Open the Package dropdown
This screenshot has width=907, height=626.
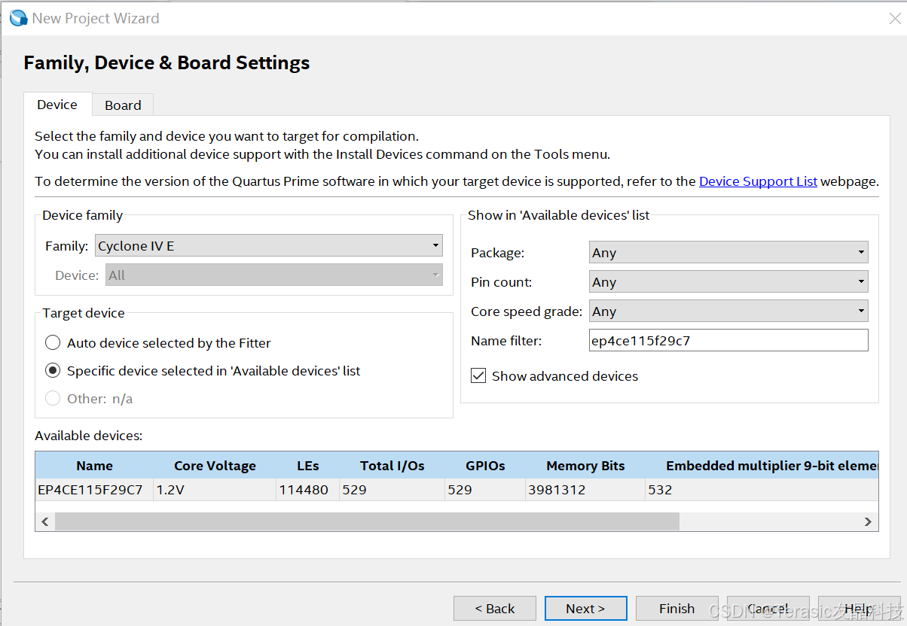click(728, 253)
